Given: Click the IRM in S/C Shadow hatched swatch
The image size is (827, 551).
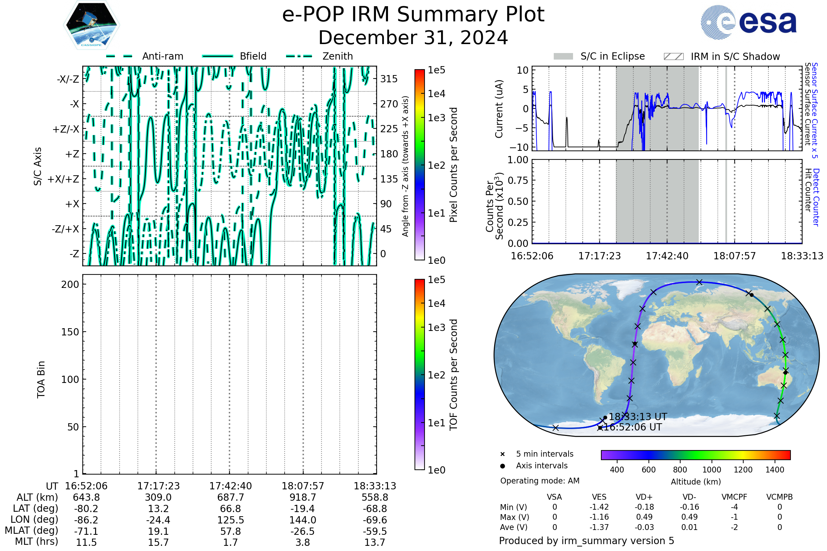Looking at the screenshot, I should [x=673, y=56].
